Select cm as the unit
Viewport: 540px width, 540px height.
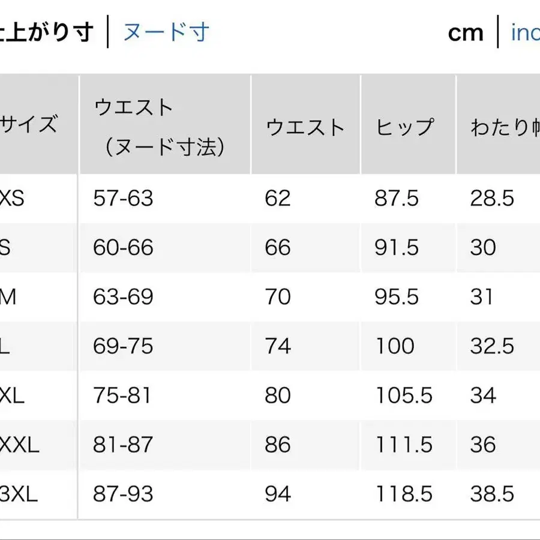[x=465, y=33]
